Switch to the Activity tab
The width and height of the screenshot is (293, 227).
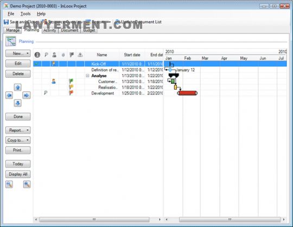[x=50, y=30]
